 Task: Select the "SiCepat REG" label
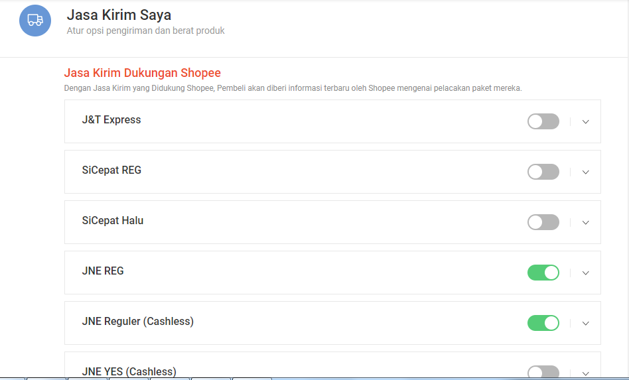(111, 170)
